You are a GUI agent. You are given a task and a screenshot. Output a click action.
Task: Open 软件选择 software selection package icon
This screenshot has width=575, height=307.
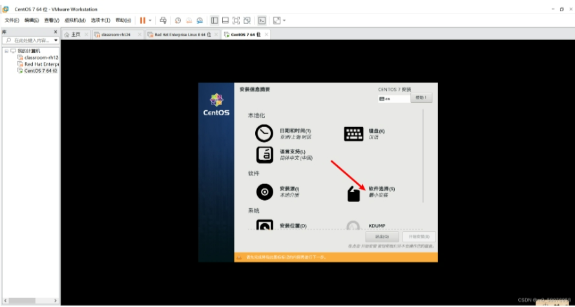[x=353, y=194]
